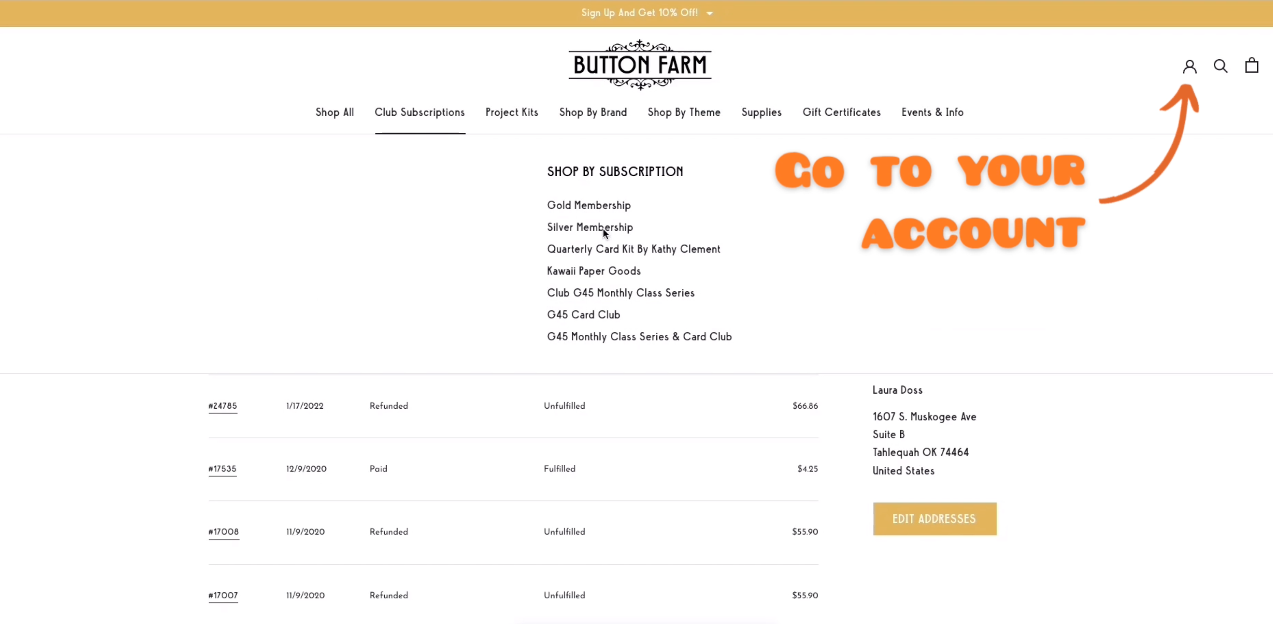Open order #24785 details
This screenshot has height=624, width=1273.
pyautogui.click(x=222, y=405)
